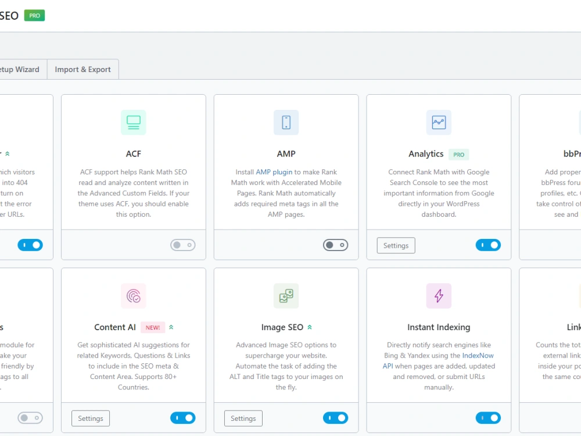
Task: Click the green PRO badge beside SEO title
Action: point(34,16)
